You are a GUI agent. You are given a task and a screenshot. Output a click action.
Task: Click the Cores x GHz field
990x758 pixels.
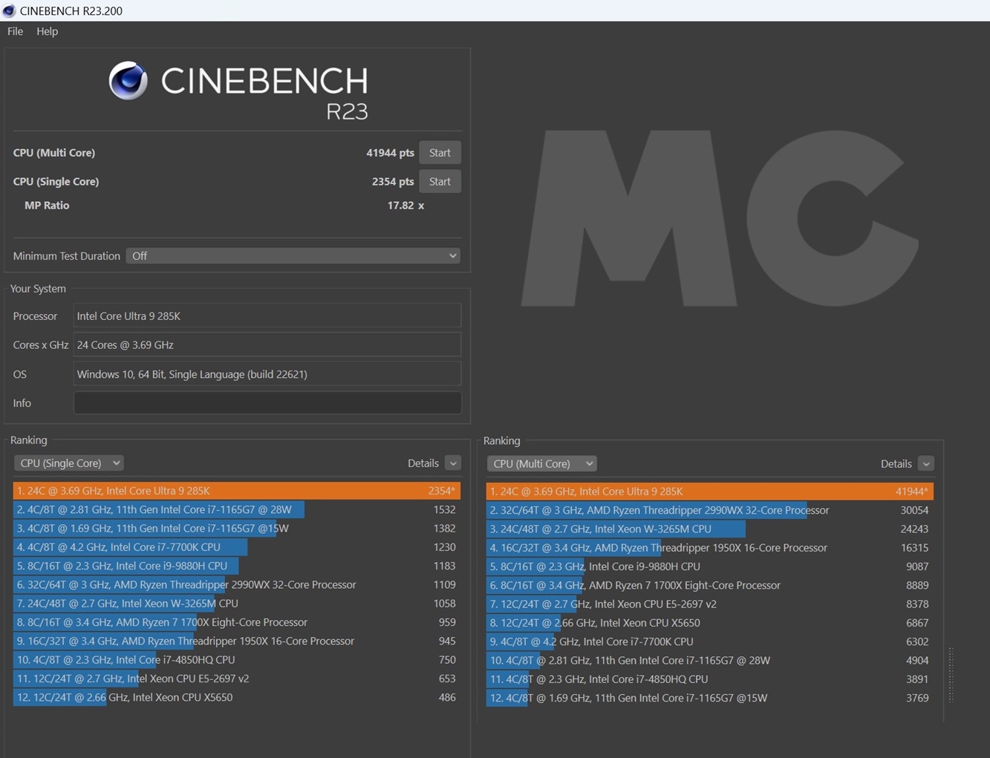click(267, 344)
